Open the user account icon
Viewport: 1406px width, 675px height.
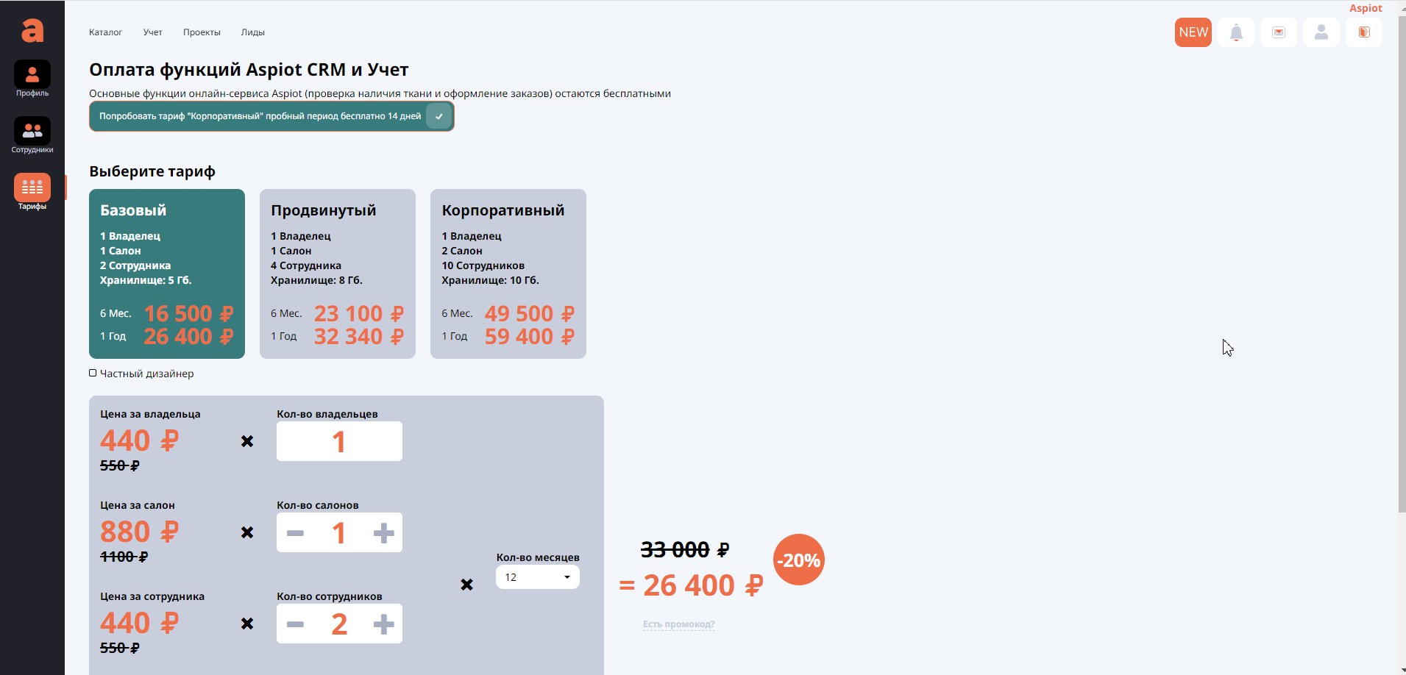point(1321,32)
